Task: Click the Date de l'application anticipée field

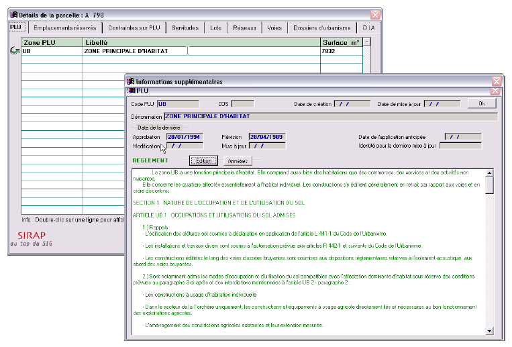Action: [463, 137]
